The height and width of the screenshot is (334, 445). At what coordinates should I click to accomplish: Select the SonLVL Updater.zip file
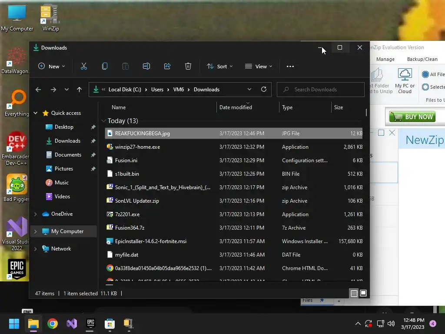(233, 201)
